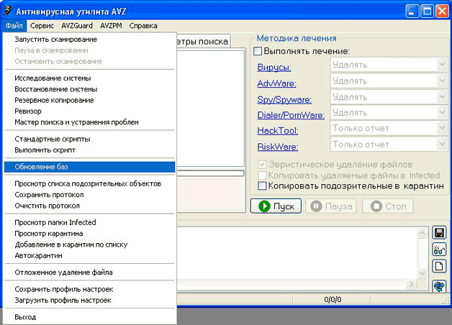Open the AVZGuard menu

click(x=77, y=26)
